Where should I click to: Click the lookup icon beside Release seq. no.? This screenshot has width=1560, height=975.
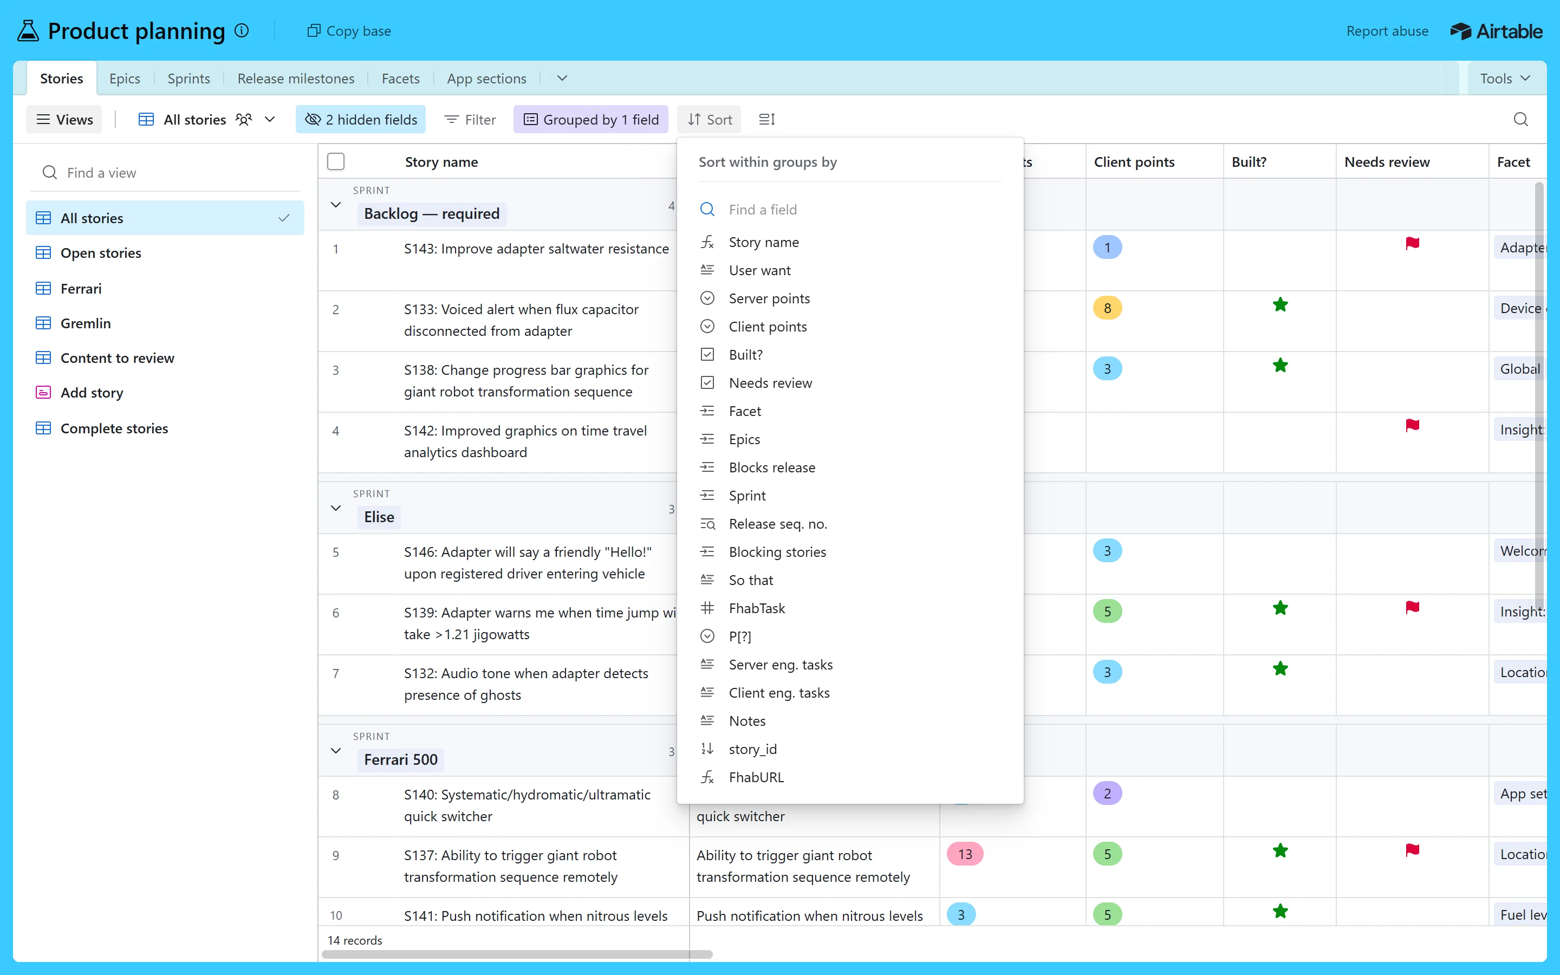[707, 524]
